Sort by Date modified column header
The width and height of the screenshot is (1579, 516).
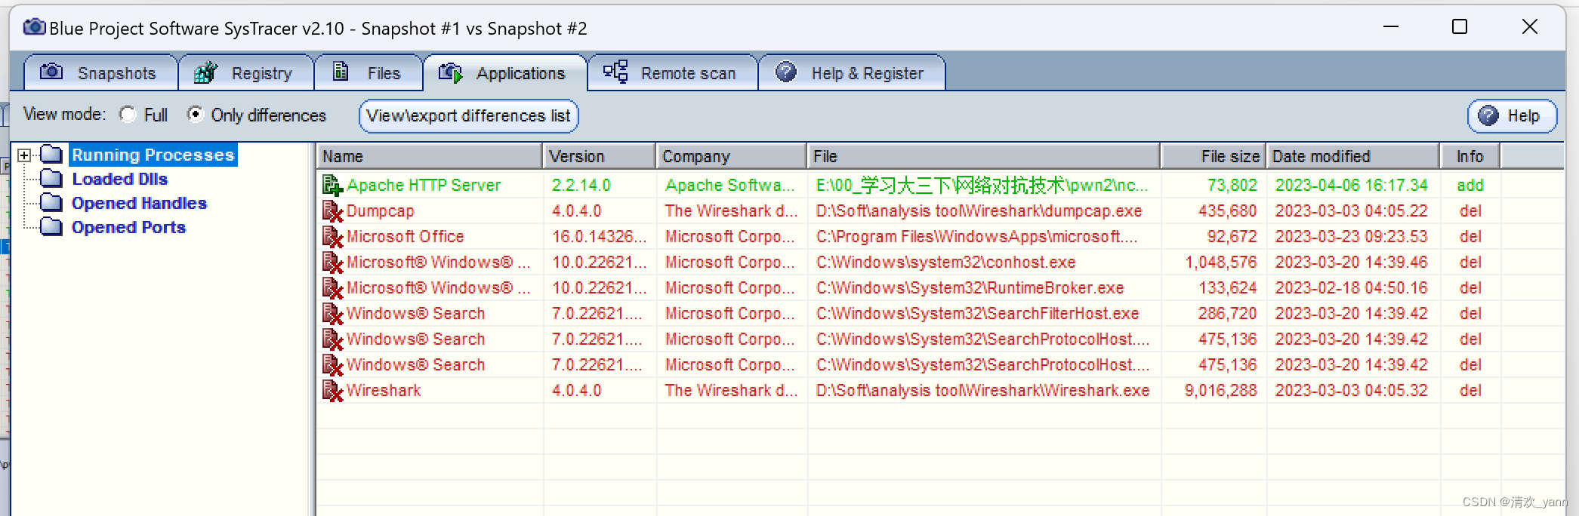click(x=1352, y=156)
